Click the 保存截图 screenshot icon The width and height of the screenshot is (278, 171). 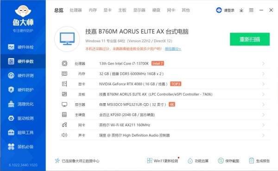pyautogui.click(x=221, y=161)
